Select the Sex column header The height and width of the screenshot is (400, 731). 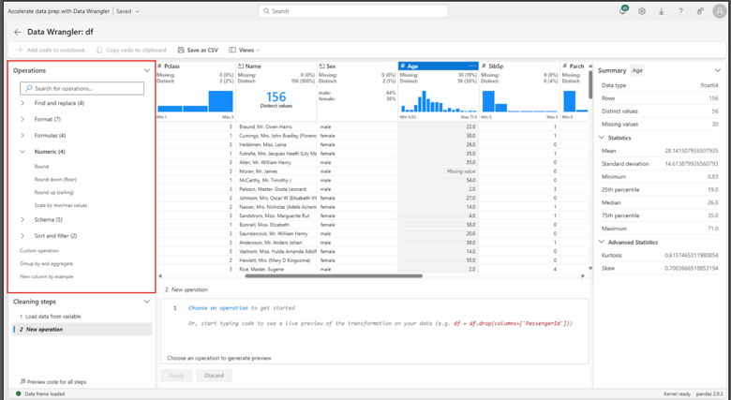(357, 67)
